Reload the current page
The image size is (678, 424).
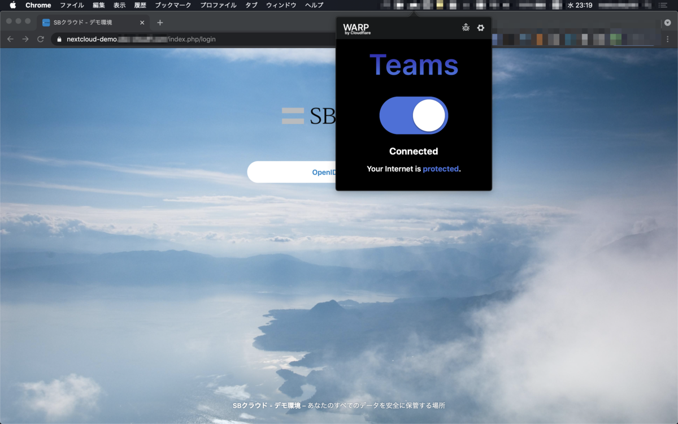tap(41, 39)
